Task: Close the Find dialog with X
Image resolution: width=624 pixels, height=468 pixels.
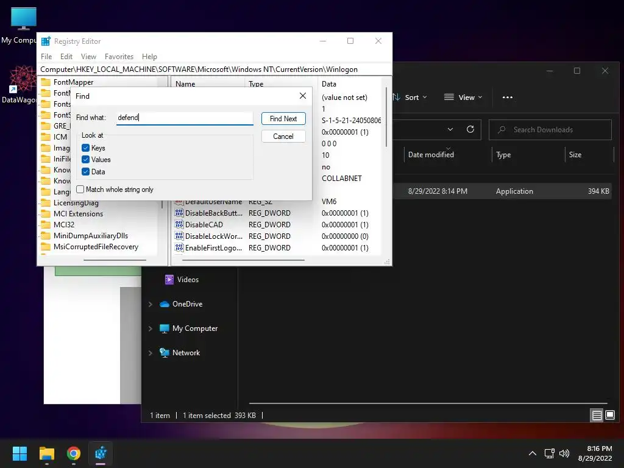Action: pos(303,96)
